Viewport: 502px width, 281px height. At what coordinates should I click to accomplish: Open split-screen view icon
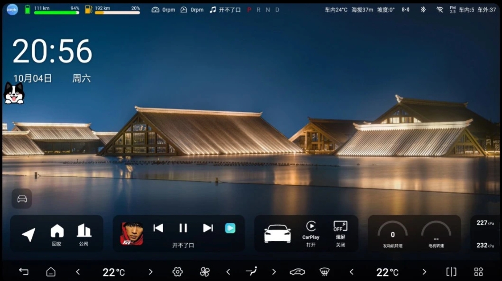pos(451,272)
